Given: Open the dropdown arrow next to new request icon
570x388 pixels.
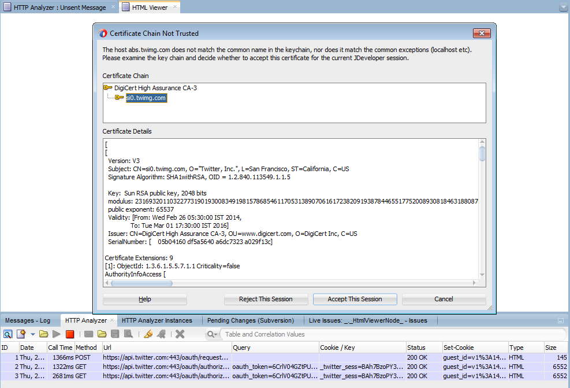Looking at the screenshot, I should tap(33, 334).
